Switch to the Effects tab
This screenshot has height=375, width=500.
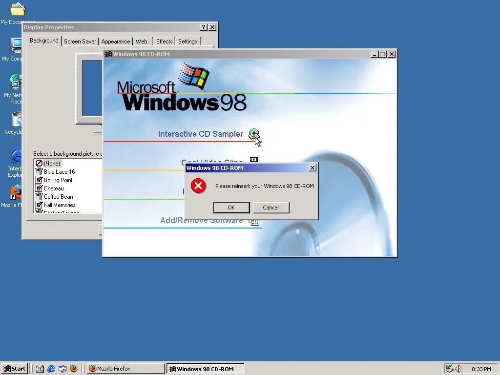164,42
